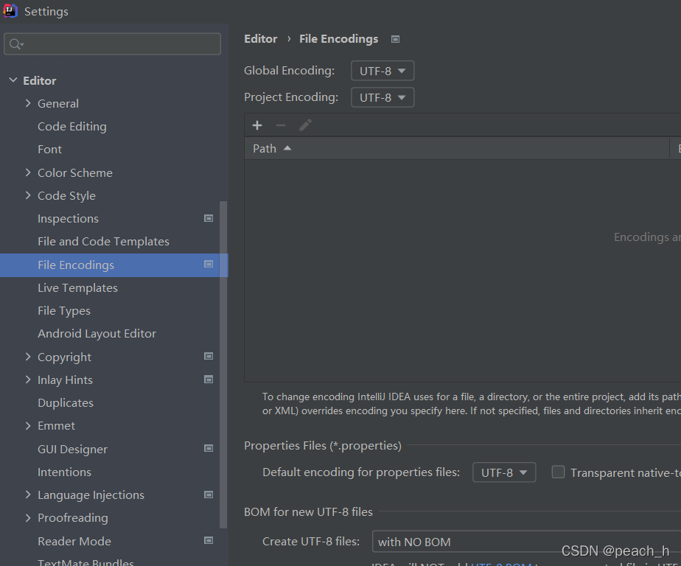Enable Transparent native-to-ascii conversion checkbox
This screenshot has width=681, height=566.
[558, 472]
